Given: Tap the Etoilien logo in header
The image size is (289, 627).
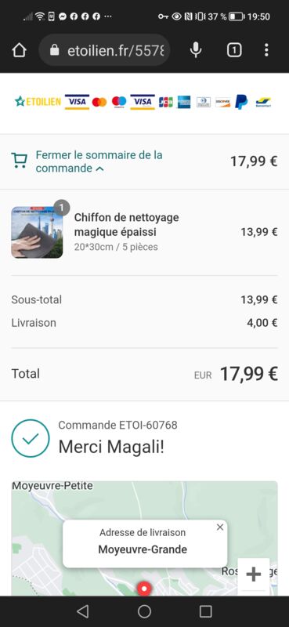Looking at the screenshot, I should point(38,102).
